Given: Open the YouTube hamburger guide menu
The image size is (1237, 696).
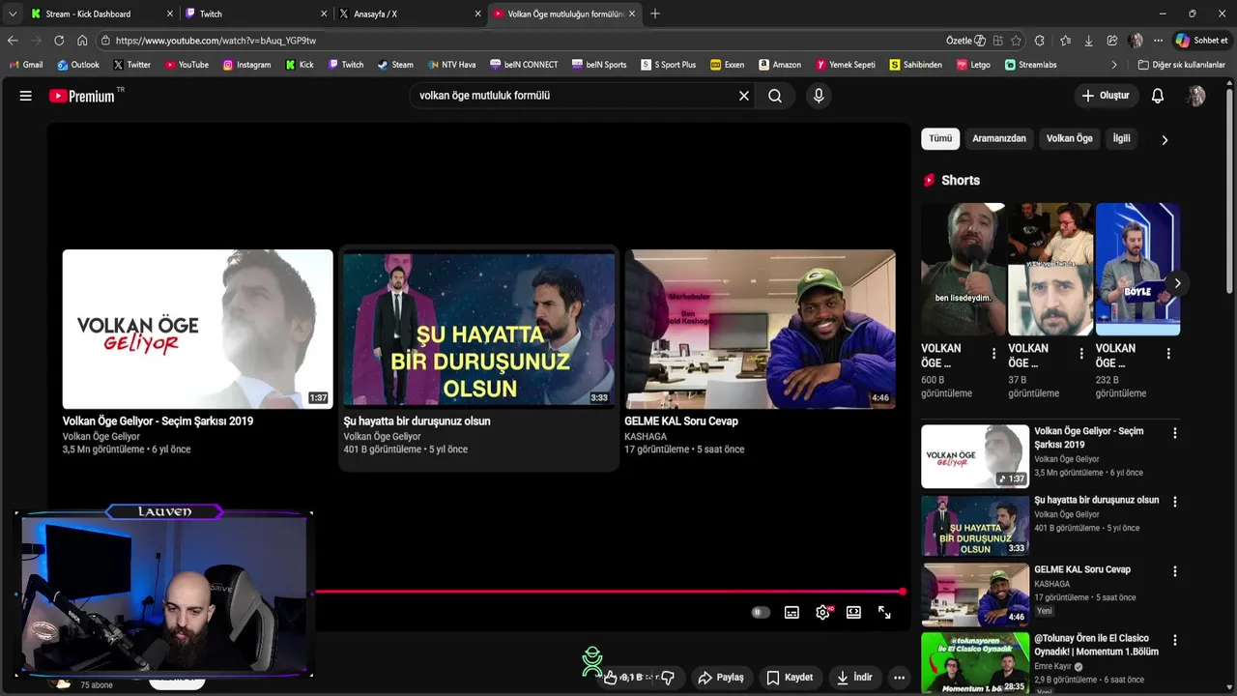Looking at the screenshot, I should pos(26,96).
